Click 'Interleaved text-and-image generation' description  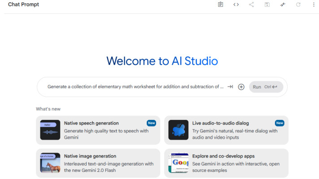click(x=109, y=167)
